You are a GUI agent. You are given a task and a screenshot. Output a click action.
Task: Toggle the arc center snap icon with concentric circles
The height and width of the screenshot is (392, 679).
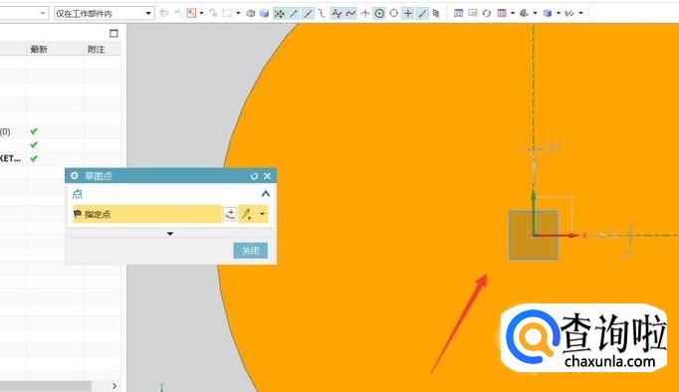pos(379,13)
